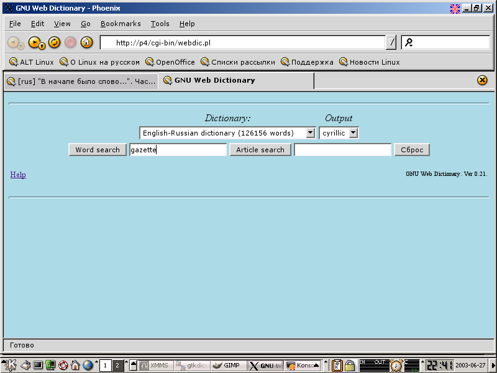Switch to the Konsole taskbar entry
Screen dimensions: 497x373
tap(303, 366)
